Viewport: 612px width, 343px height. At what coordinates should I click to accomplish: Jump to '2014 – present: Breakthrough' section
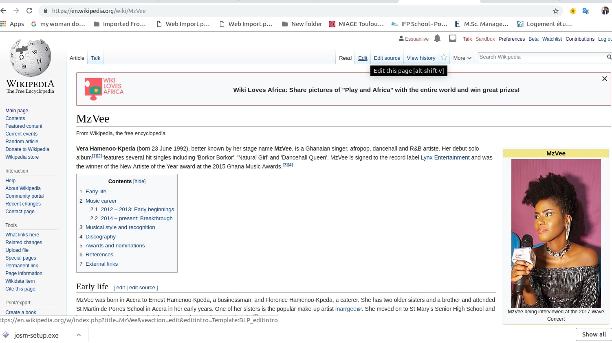pyautogui.click(x=136, y=218)
